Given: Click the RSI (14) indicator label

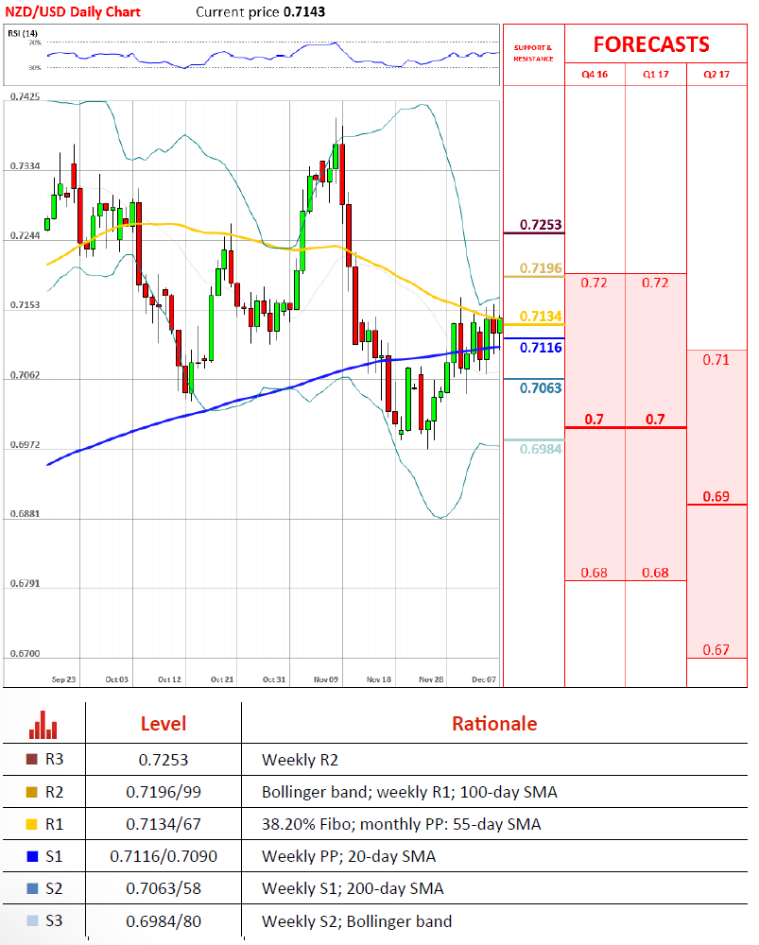Looking at the screenshot, I should (23, 33).
